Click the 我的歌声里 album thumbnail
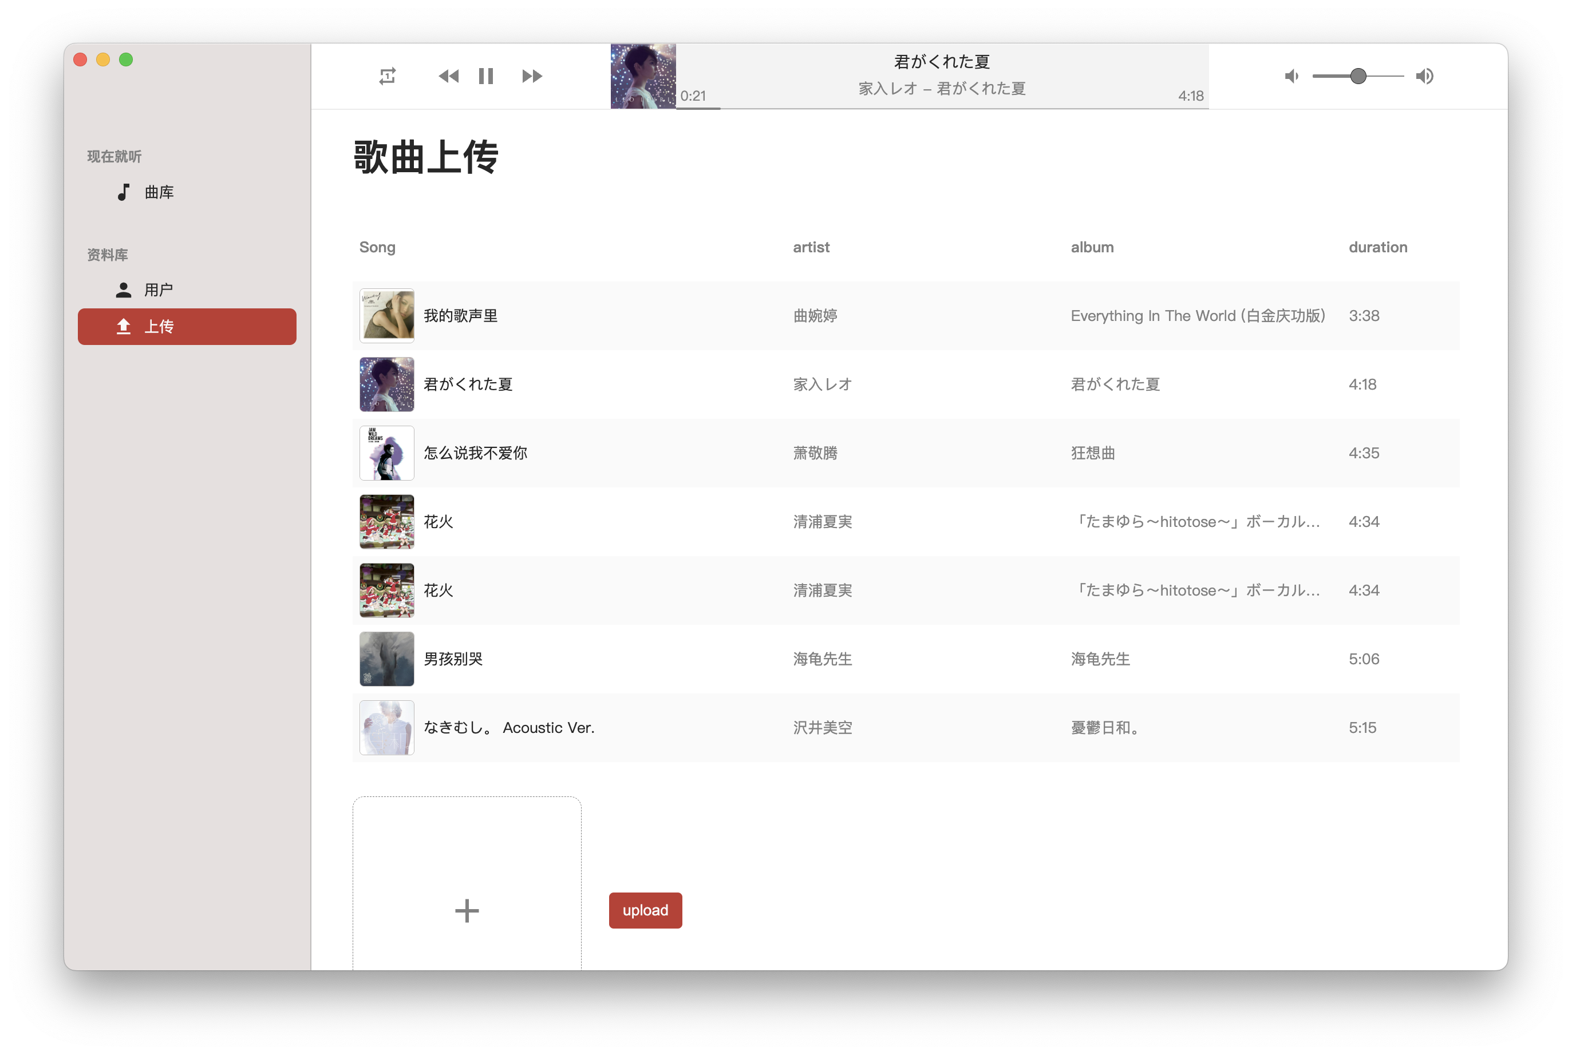 386,316
